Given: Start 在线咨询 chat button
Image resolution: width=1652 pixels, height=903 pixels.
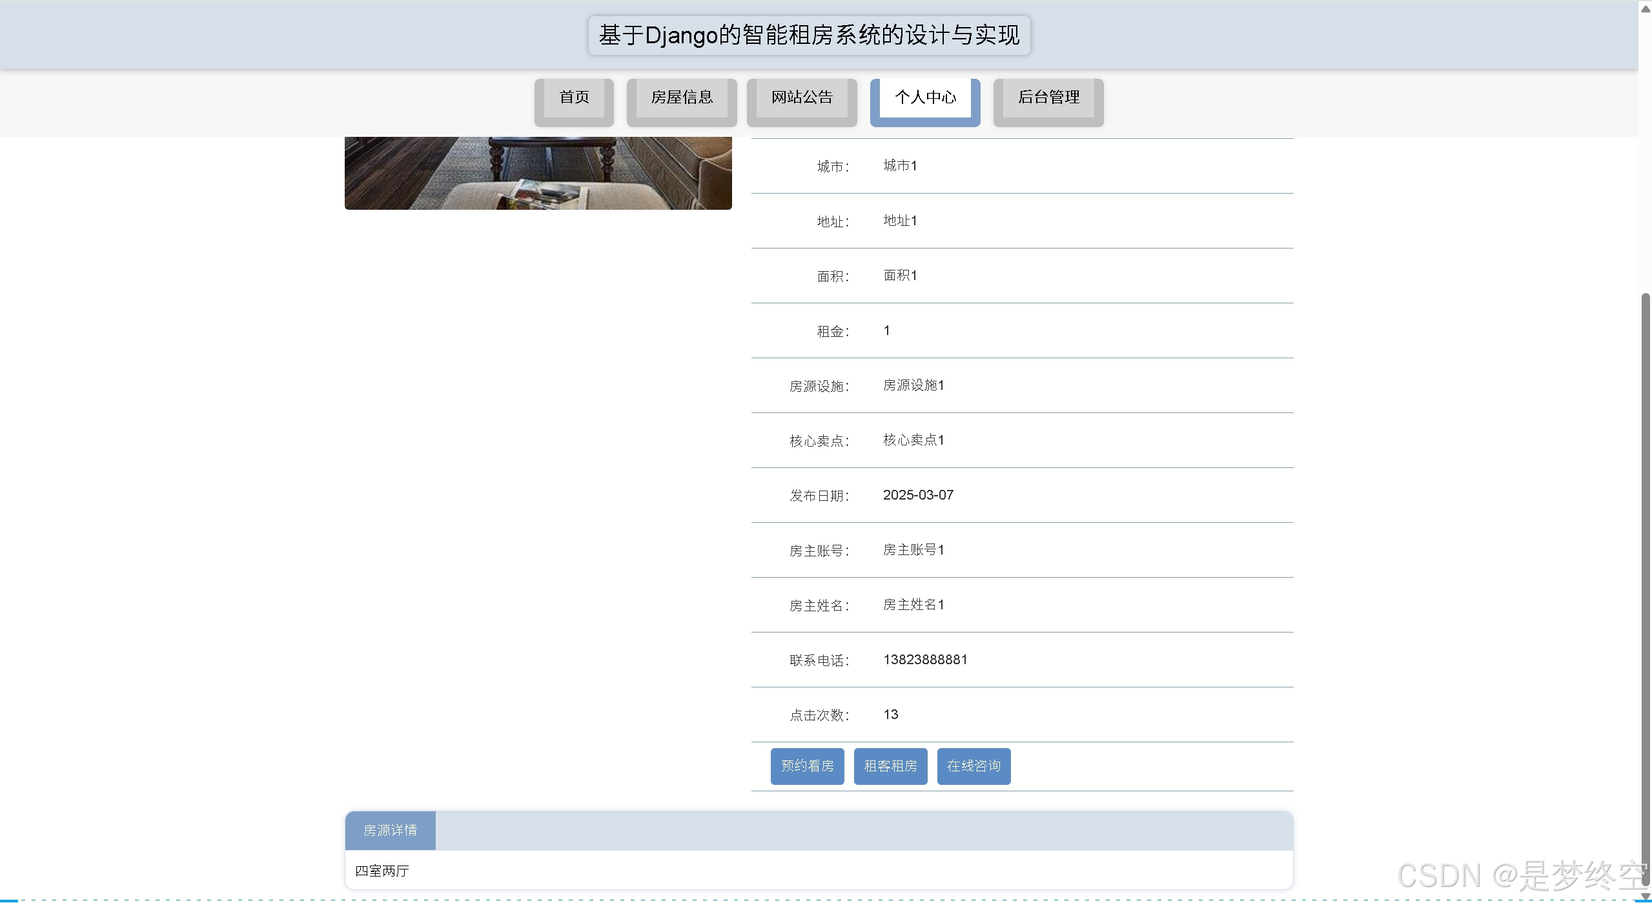Looking at the screenshot, I should [x=974, y=766].
